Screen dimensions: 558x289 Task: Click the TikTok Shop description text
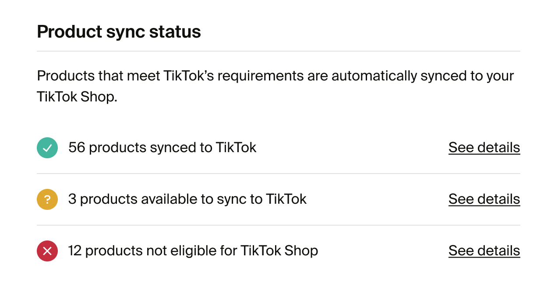pos(275,86)
